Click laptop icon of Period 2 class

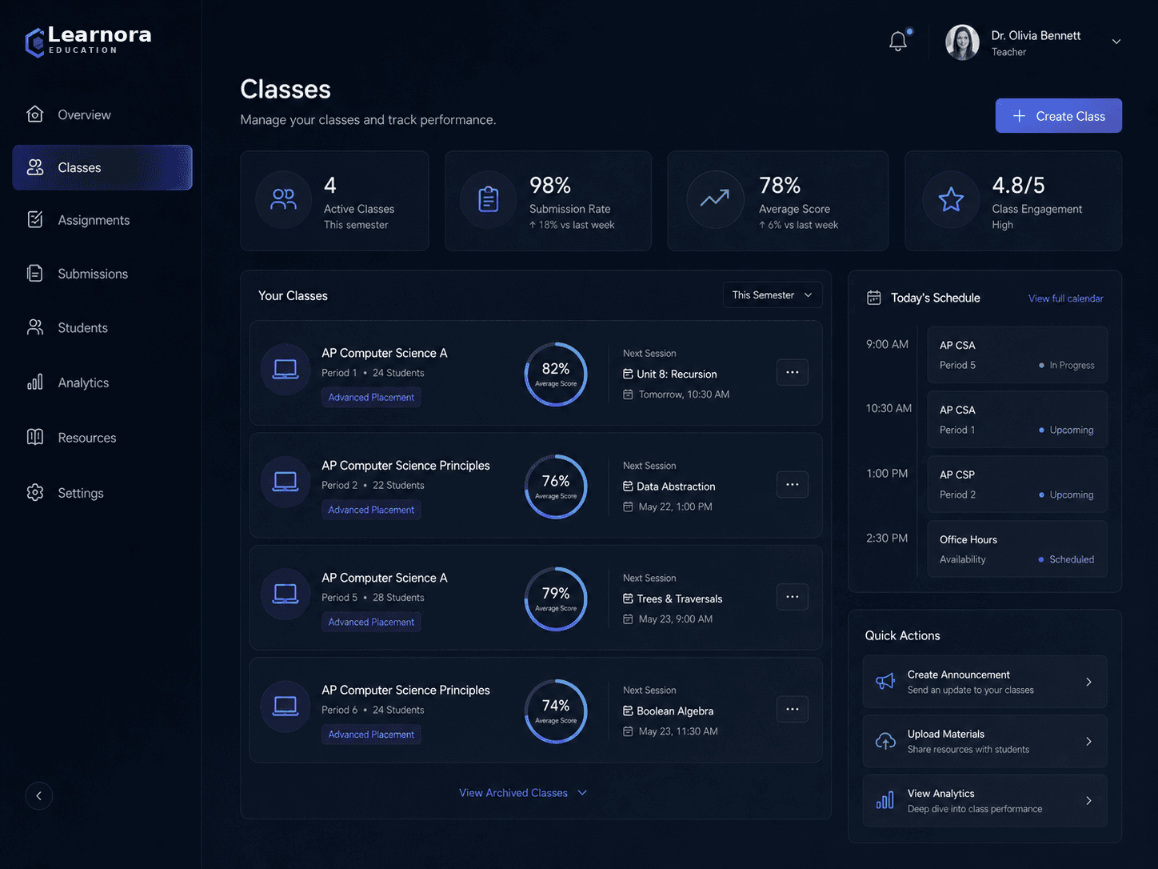click(286, 482)
